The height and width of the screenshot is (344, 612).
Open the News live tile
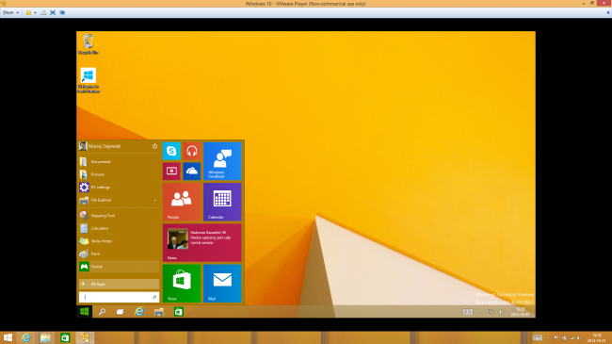202,242
